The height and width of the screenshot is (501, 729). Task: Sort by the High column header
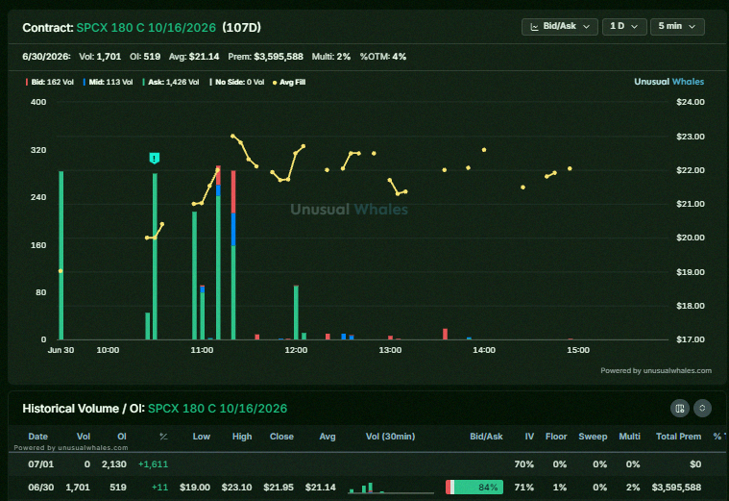tap(242, 437)
